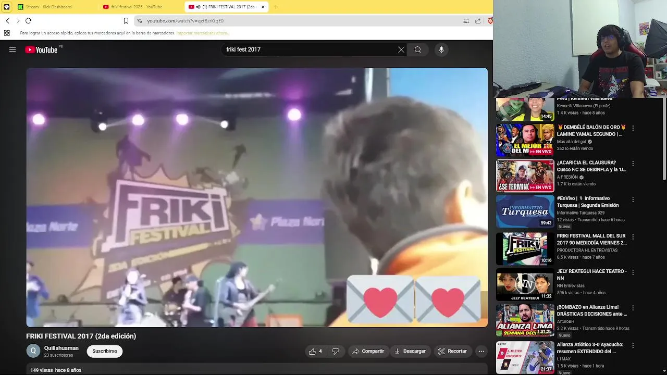Go back with the browser back arrow
Image resolution: width=667 pixels, height=375 pixels.
[8, 21]
